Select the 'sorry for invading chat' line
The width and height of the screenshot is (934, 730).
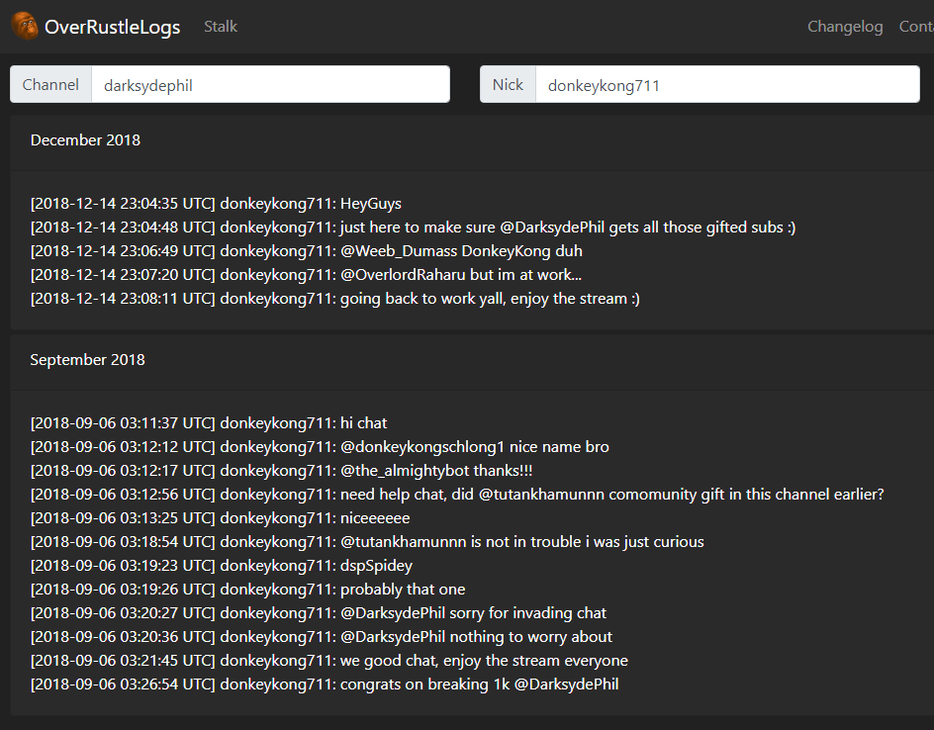coord(319,614)
